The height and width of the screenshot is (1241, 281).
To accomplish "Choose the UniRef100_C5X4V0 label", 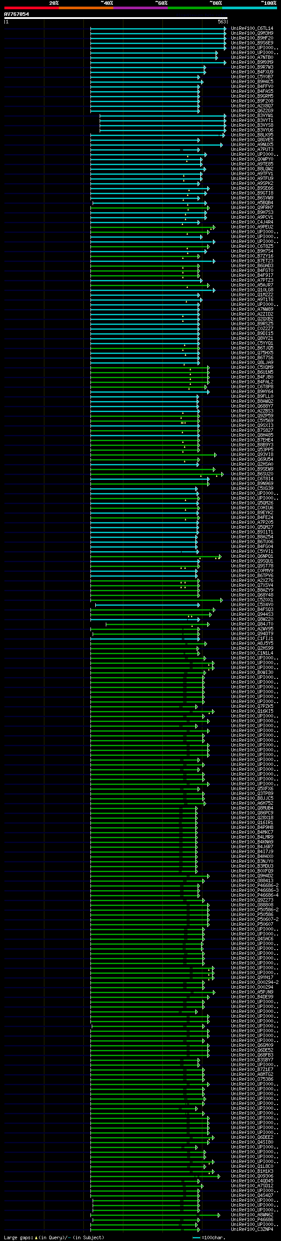I will click(x=252, y=604).
